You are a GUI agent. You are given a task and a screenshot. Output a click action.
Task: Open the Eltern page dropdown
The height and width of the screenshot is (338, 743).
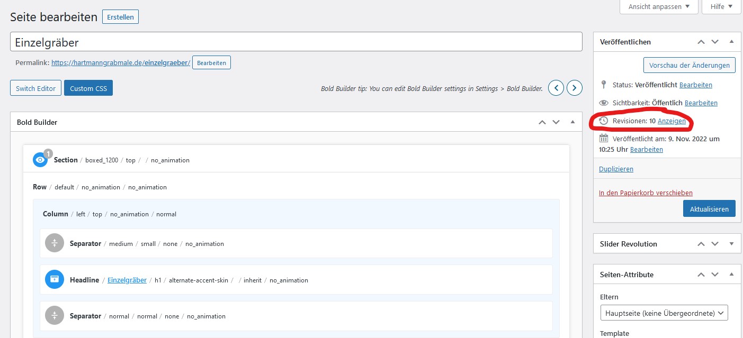(x=664, y=313)
